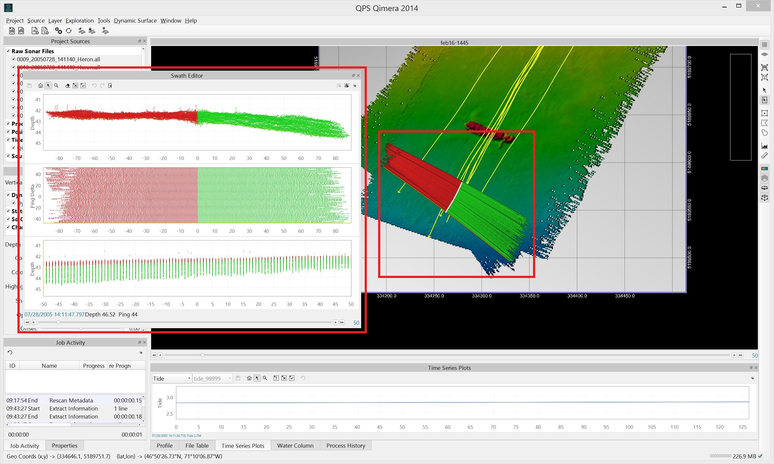Image resolution: width=774 pixels, height=464 pixels.
Task: Open the Tide plot type dropdown
Action: 172,378
